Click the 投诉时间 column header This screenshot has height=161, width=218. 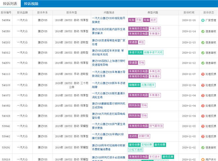coord(189,12)
